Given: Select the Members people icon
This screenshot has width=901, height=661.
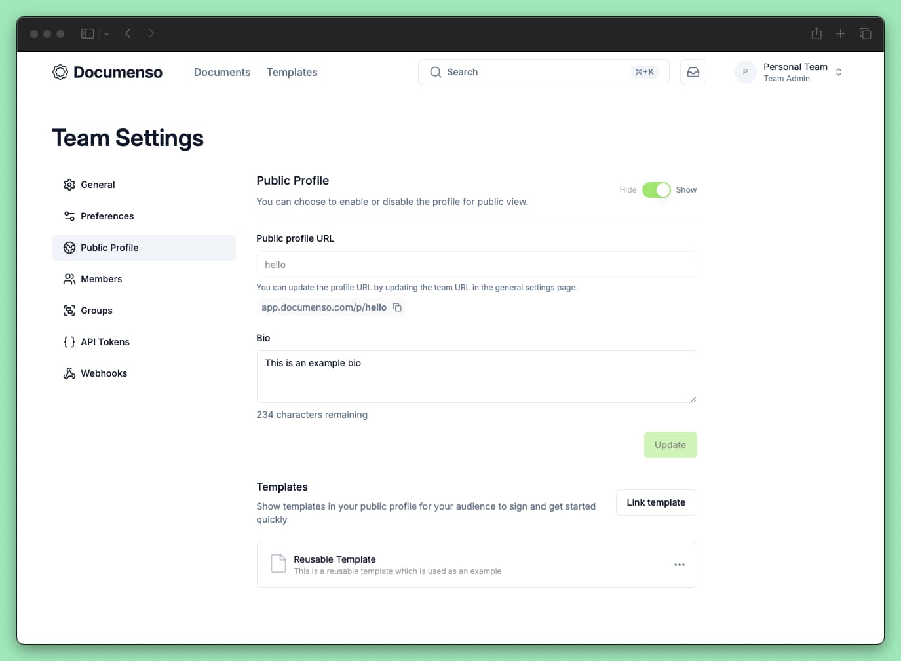Looking at the screenshot, I should click(69, 278).
